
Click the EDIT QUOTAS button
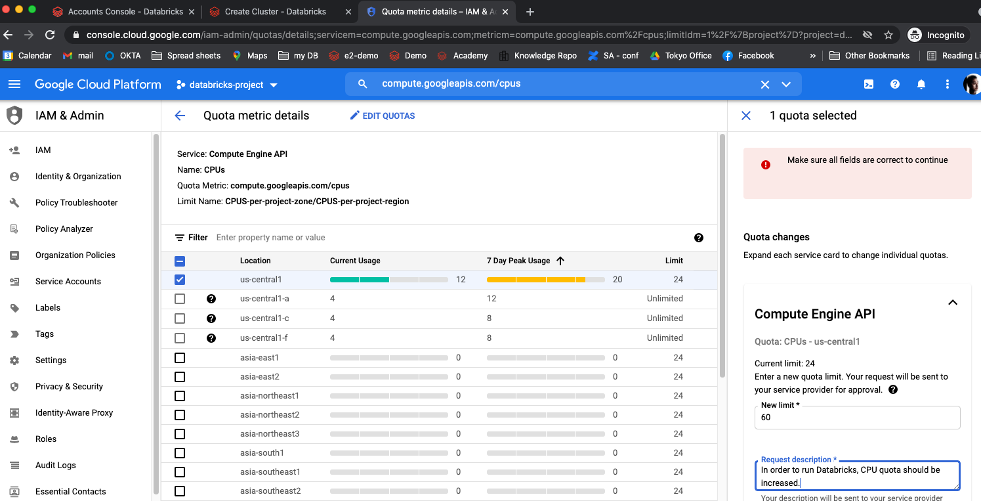(383, 116)
